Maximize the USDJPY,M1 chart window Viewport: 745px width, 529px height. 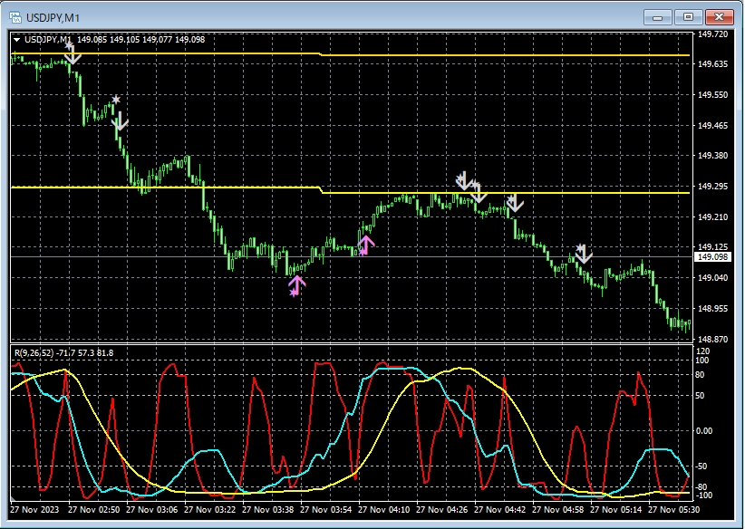[689, 17]
